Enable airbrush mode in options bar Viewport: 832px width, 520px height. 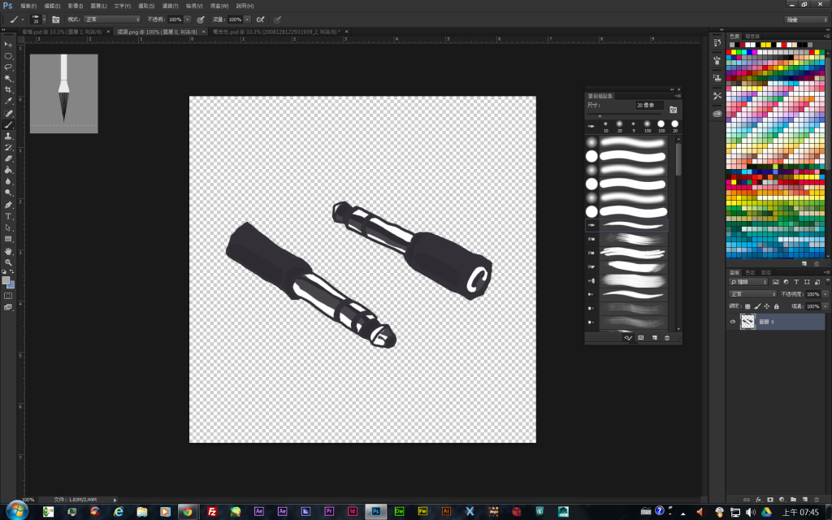pos(260,19)
